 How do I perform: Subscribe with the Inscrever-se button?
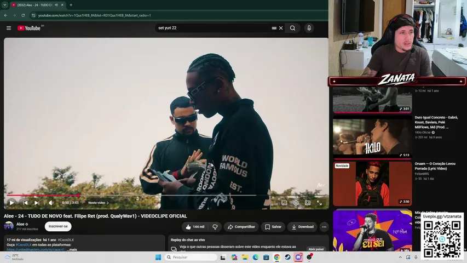point(58,226)
